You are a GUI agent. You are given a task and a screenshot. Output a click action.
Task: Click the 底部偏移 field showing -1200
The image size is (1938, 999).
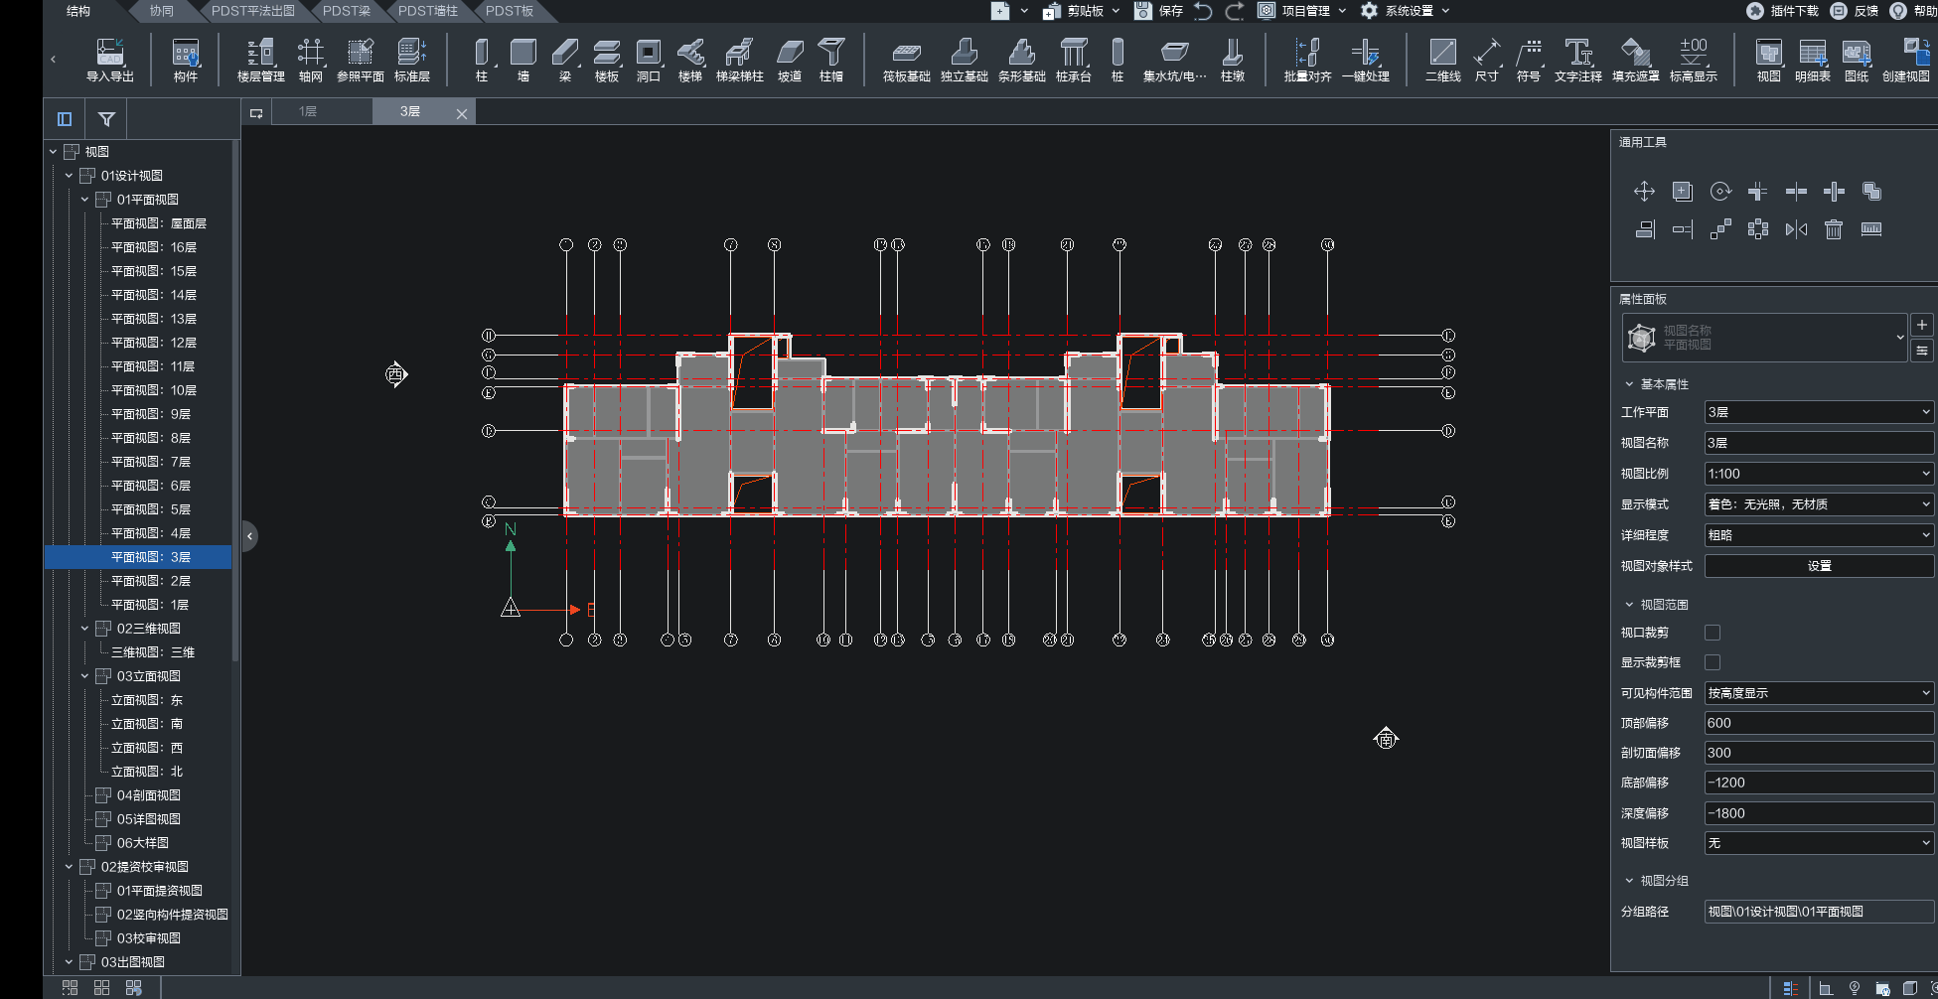click(1819, 783)
